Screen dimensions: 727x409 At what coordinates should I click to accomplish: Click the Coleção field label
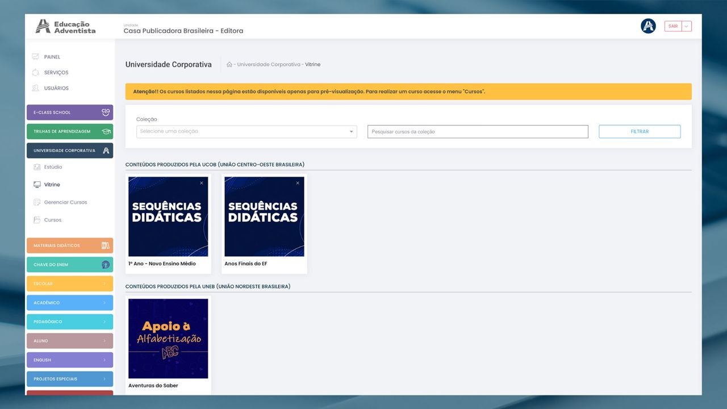[147, 119]
